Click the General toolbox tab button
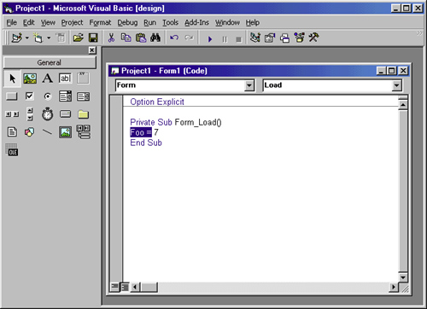The height and width of the screenshot is (309, 427). [50, 62]
